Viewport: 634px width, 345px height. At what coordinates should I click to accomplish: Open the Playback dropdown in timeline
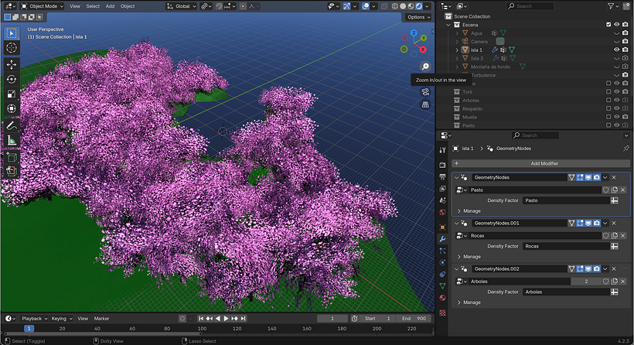[34, 318]
